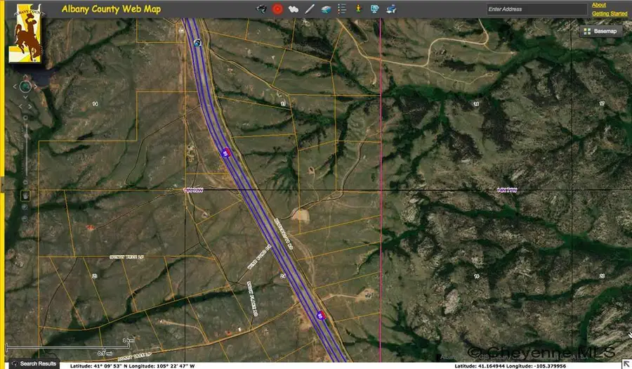Viewport: 632px width, 369px height.
Task: Click the blue marker icon on highway top
Action: pyautogui.click(x=197, y=43)
